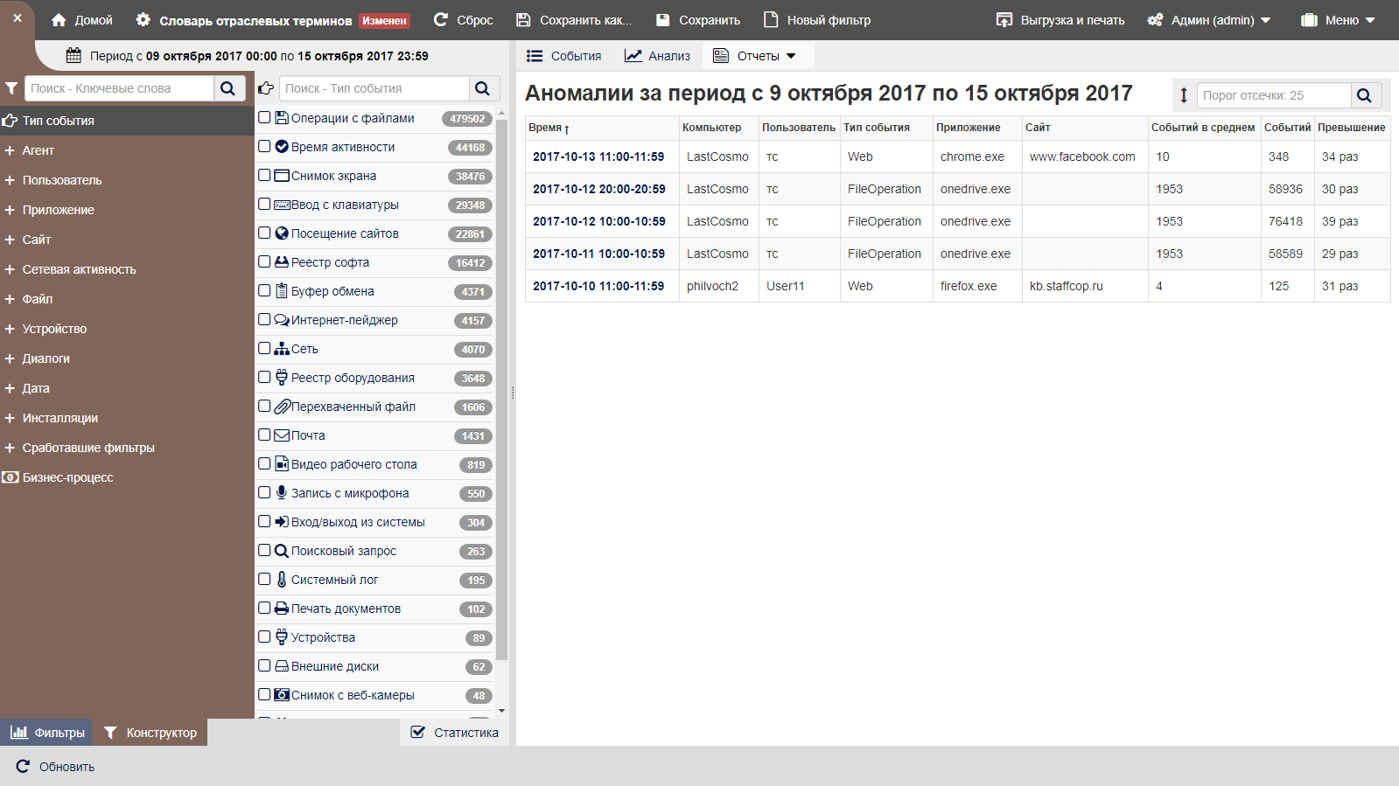Viewport: 1399px width, 786px height.
Task: Click the refresh icon at bottom left
Action: pos(23,767)
